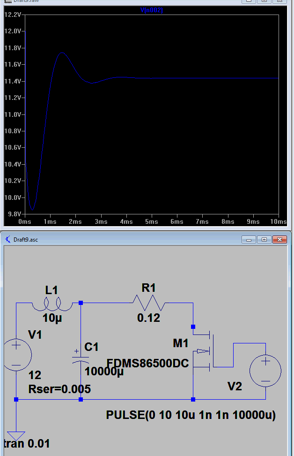Click the 12.2V y-axis label
The image size is (294, 456).
tap(13, 15)
